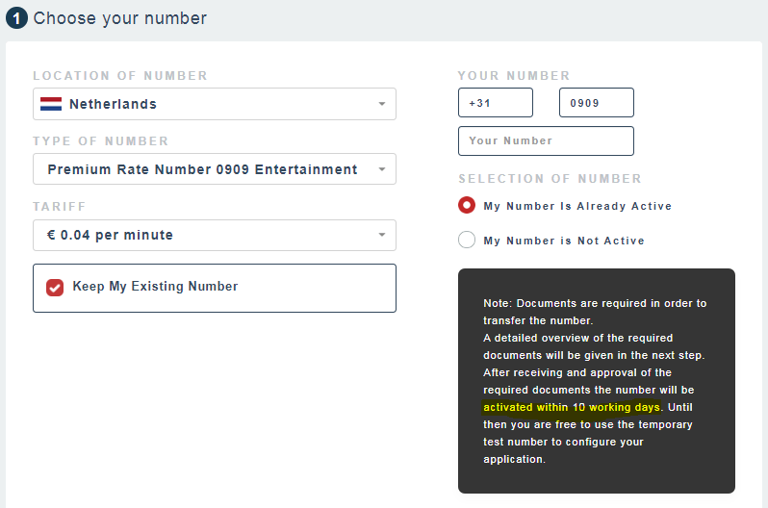This screenshot has height=508, width=768.
Task: Open the Location of Number dropdown showing Netherlands
Action: pyautogui.click(x=214, y=104)
